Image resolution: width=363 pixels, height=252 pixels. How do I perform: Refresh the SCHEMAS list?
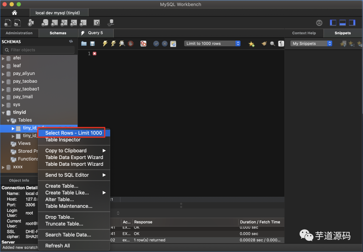click(x=71, y=41)
